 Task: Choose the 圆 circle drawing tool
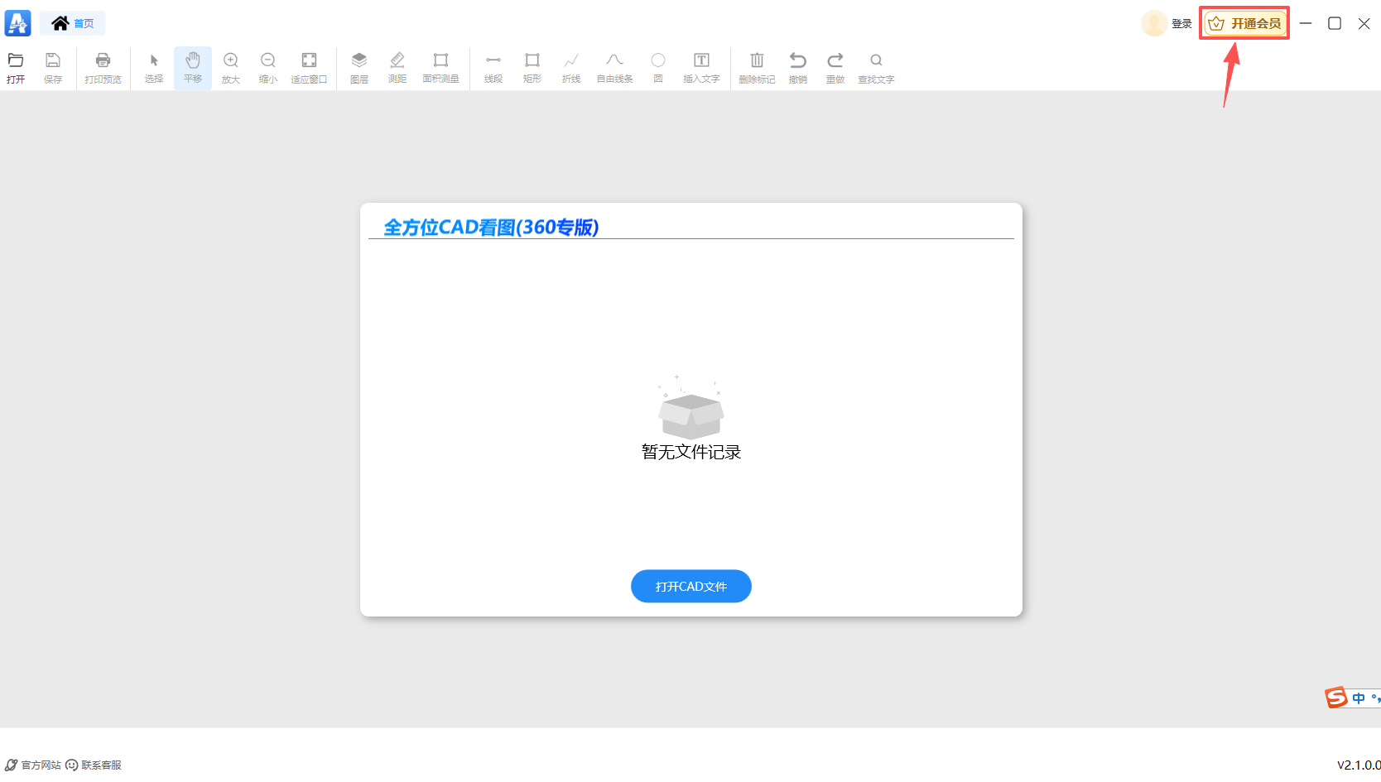(657, 68)
